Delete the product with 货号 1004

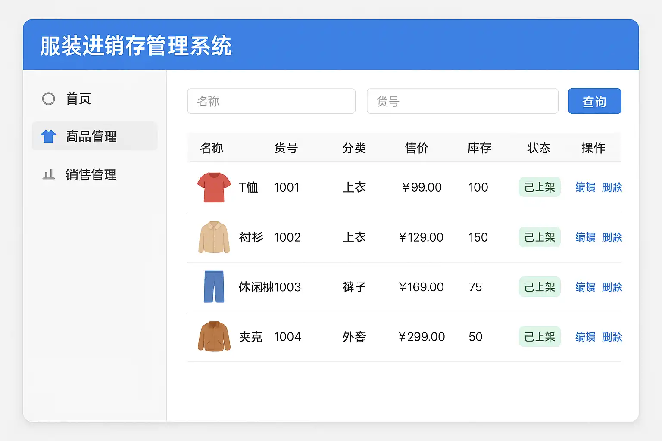pos(612,337)
